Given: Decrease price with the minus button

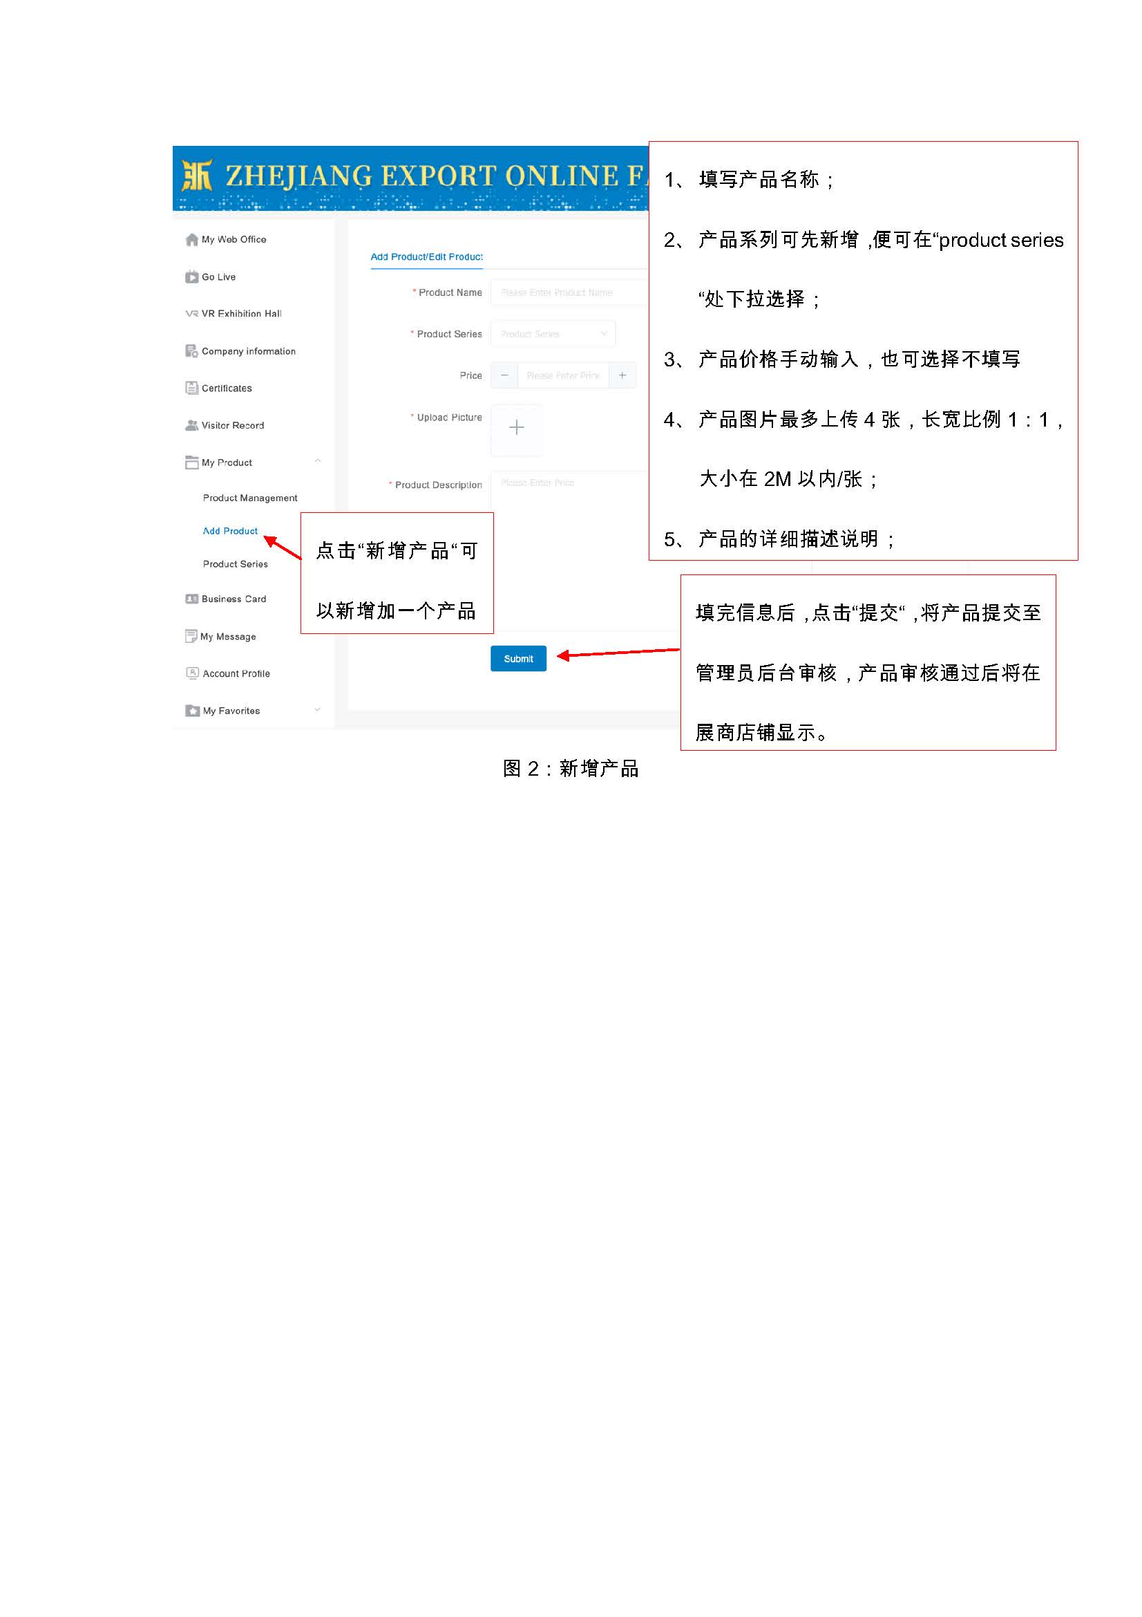Looking at the screenshot, I should (504, 375).
